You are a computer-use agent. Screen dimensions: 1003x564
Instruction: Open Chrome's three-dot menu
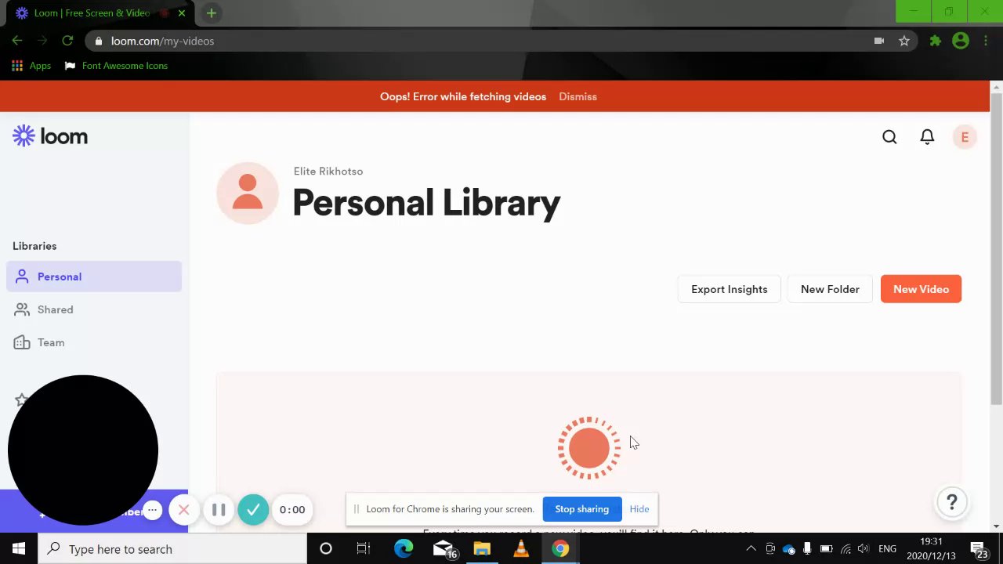(x=986, y=41)
